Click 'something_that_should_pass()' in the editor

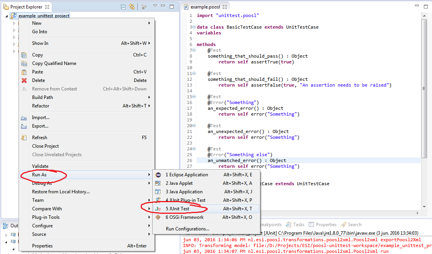pos(246,56)
